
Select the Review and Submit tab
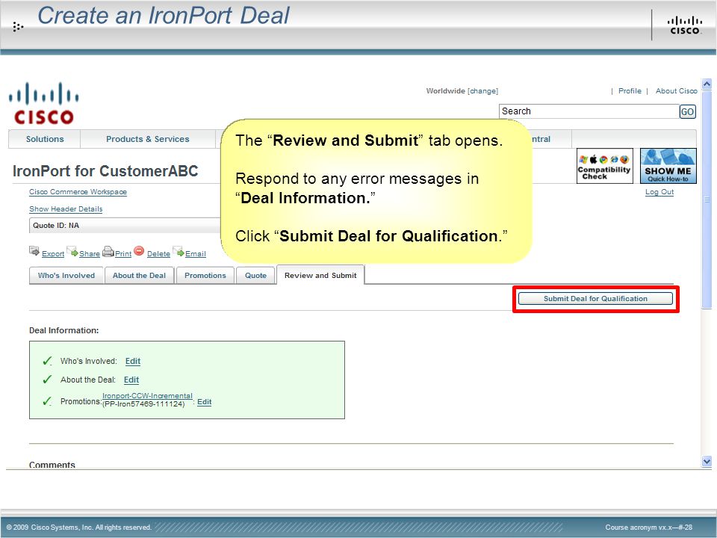320,275
